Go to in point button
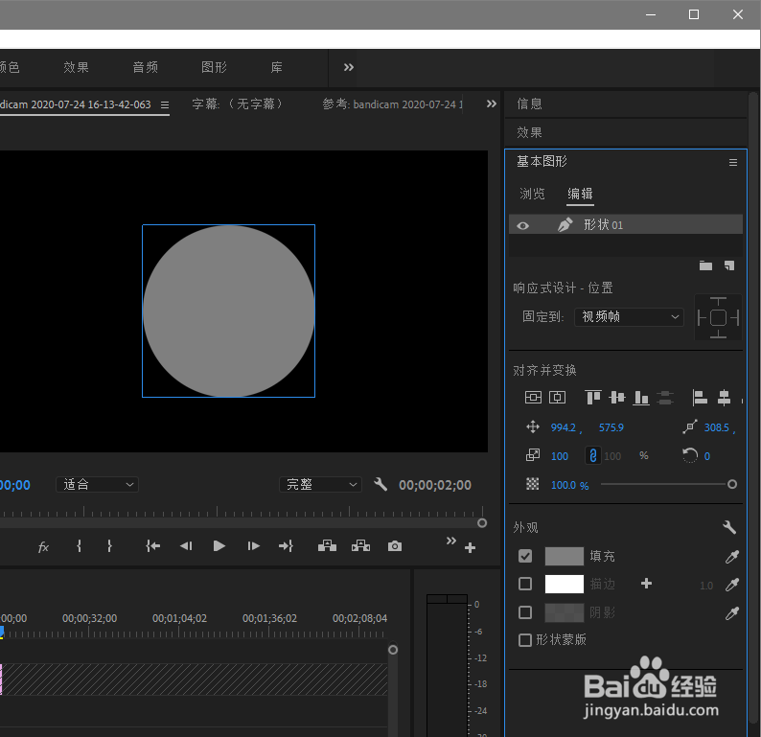Viewport: 761px width, 737px height. point(153,546)
